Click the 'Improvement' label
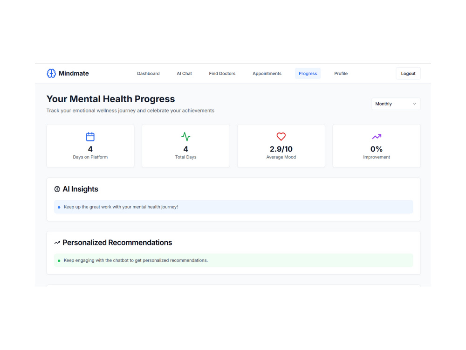 377,157
